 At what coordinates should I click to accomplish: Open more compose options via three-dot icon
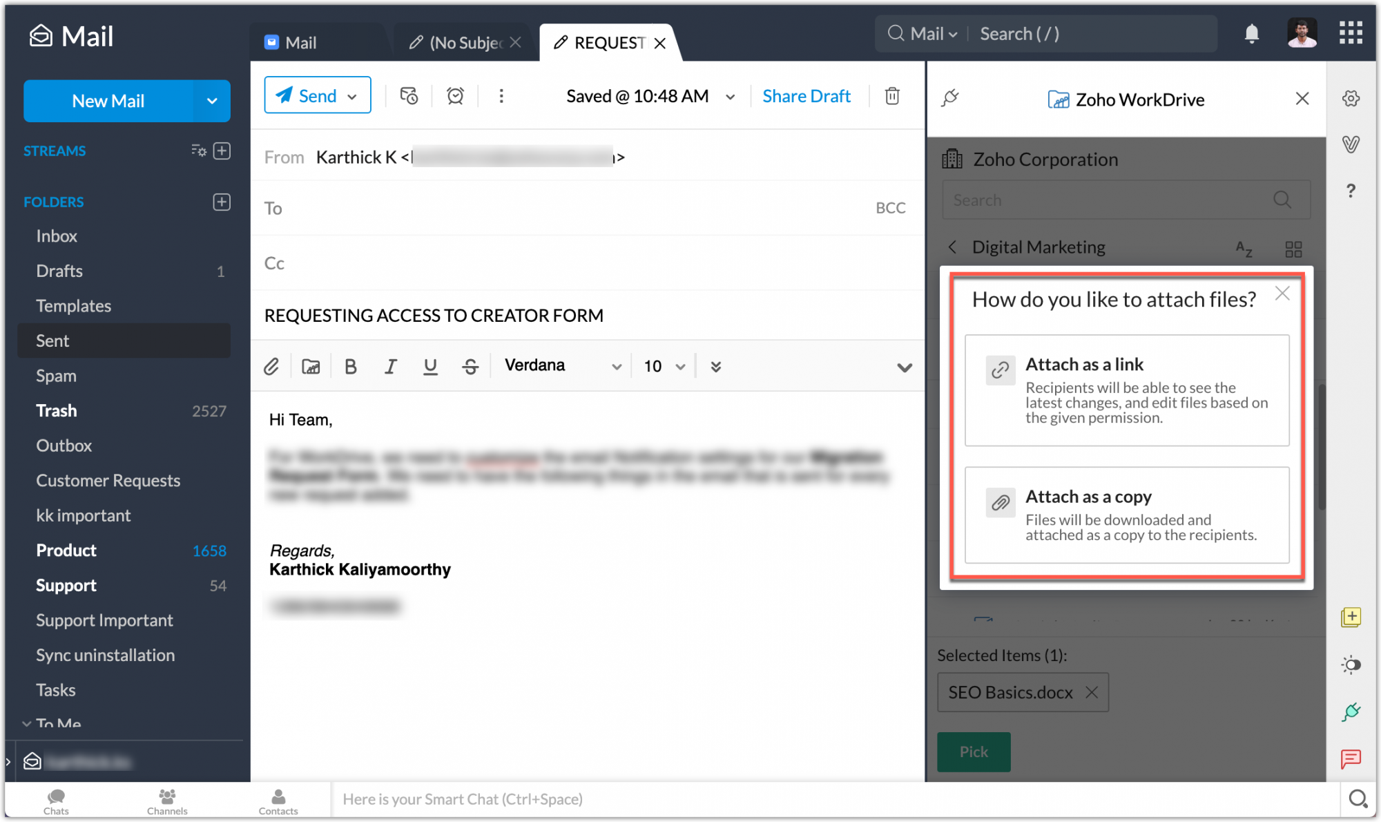(x=501, y=96)
